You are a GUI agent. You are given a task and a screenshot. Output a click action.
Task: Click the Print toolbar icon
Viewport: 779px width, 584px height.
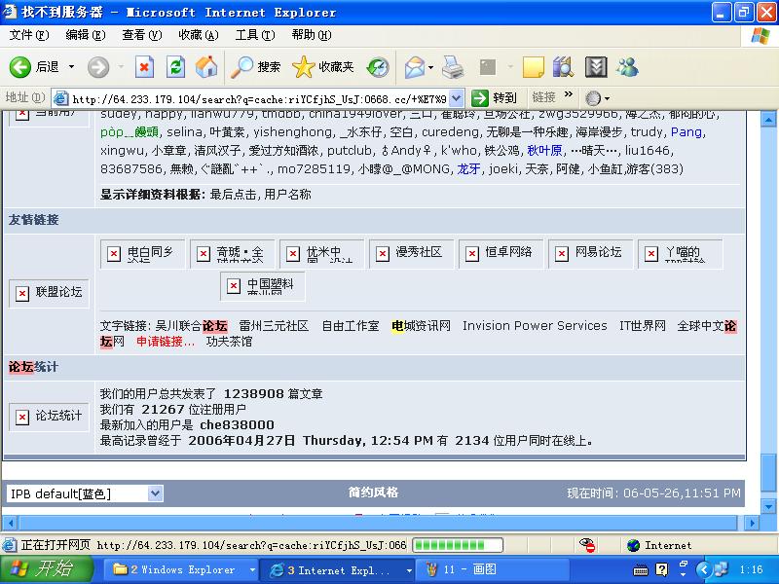coord(453,67)
